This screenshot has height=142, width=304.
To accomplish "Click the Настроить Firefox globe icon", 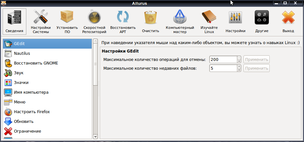I will 8,112.
